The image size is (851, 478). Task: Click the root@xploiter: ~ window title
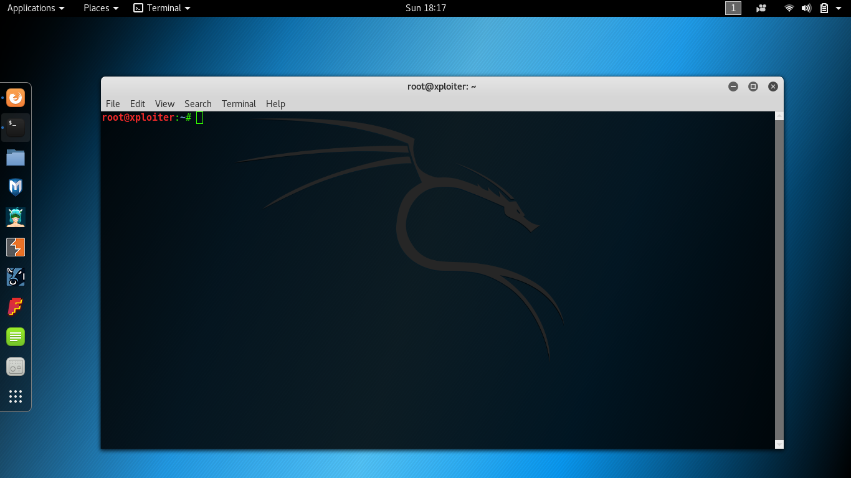coord(442,87)
